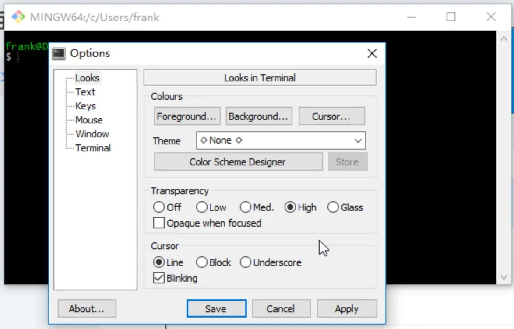Image resolution: width=514 pixels, height=329 pixels.
Task: Close the Options dialog with X
Action: 372,53
